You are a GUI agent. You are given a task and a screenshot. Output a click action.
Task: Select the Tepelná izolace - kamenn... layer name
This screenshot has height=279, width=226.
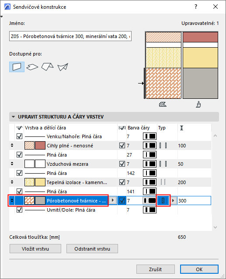click(x=77, y=182)
